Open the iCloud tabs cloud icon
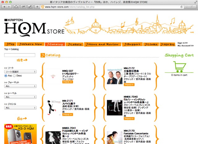The height and width of the screenshot is (144, 198). click(16, 7)
